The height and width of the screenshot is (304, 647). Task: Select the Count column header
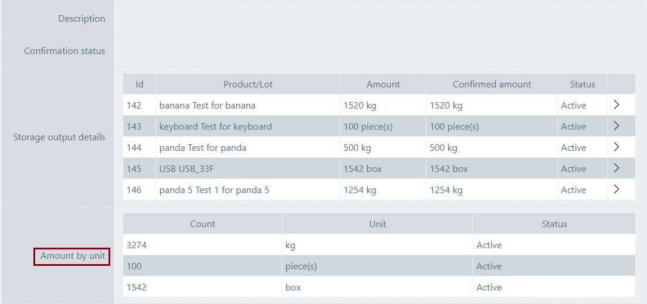coord(202,224)
